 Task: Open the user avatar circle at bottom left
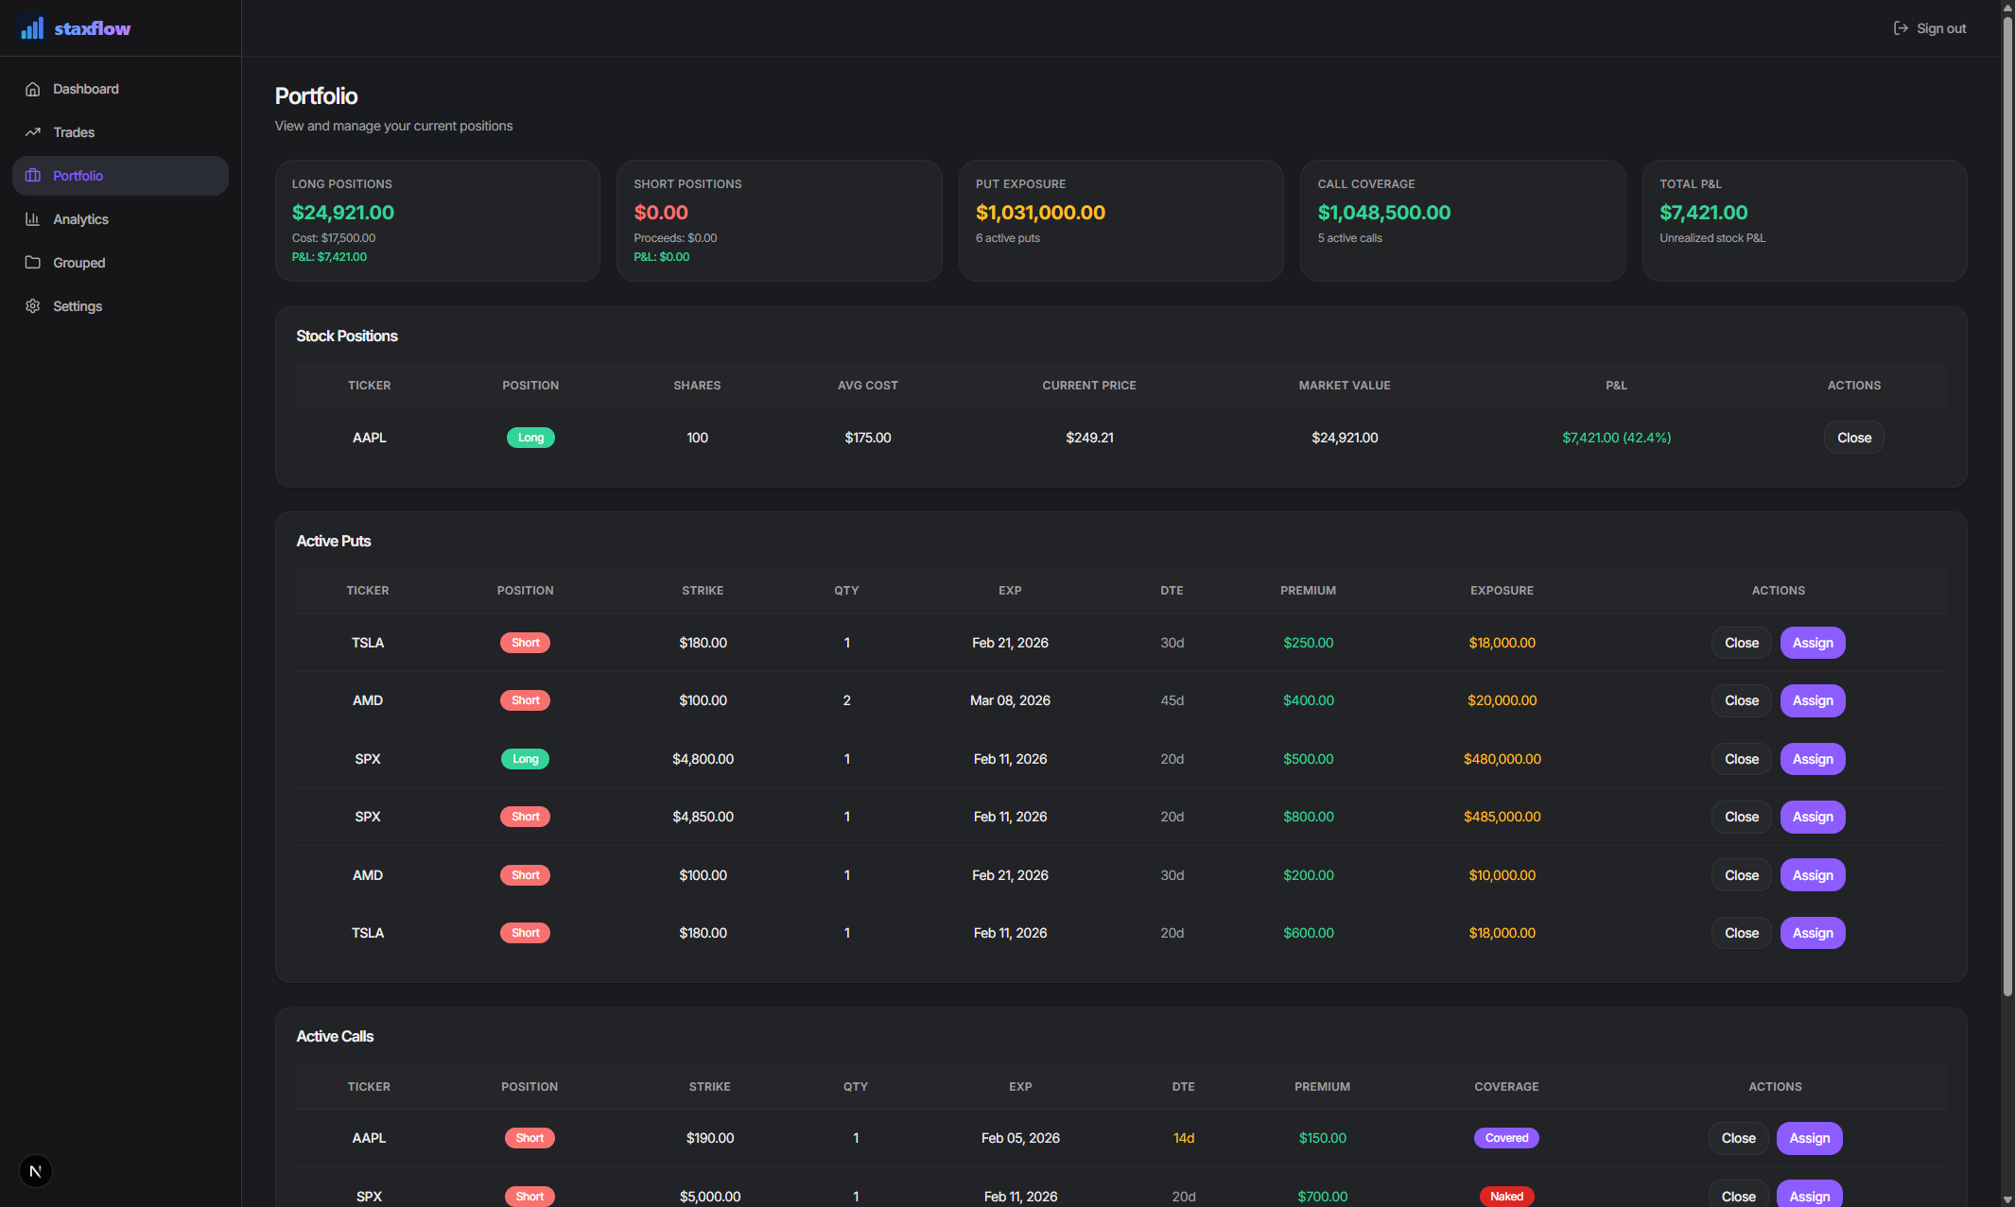(35, 1170)
